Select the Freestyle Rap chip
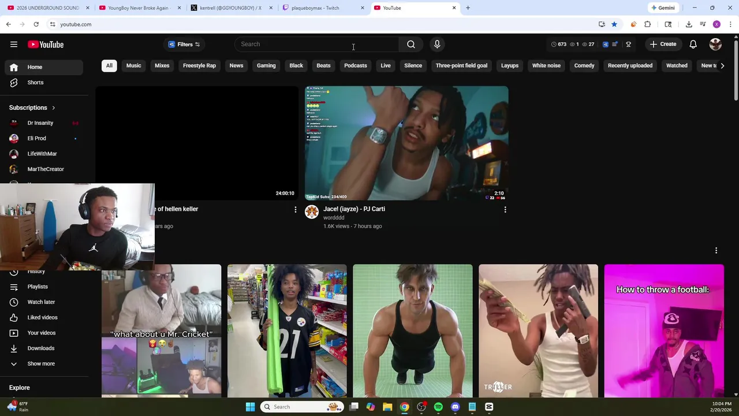Screen dimensions: 739x416 (199, 66)
